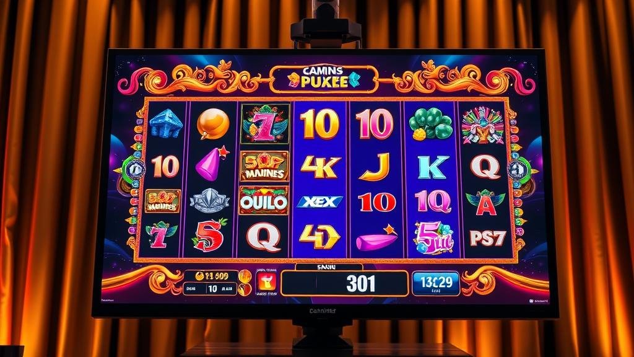Click the blue gem symbol on the first reel
The height and width of the screenshot is (357, 634).
click(166, 123)
